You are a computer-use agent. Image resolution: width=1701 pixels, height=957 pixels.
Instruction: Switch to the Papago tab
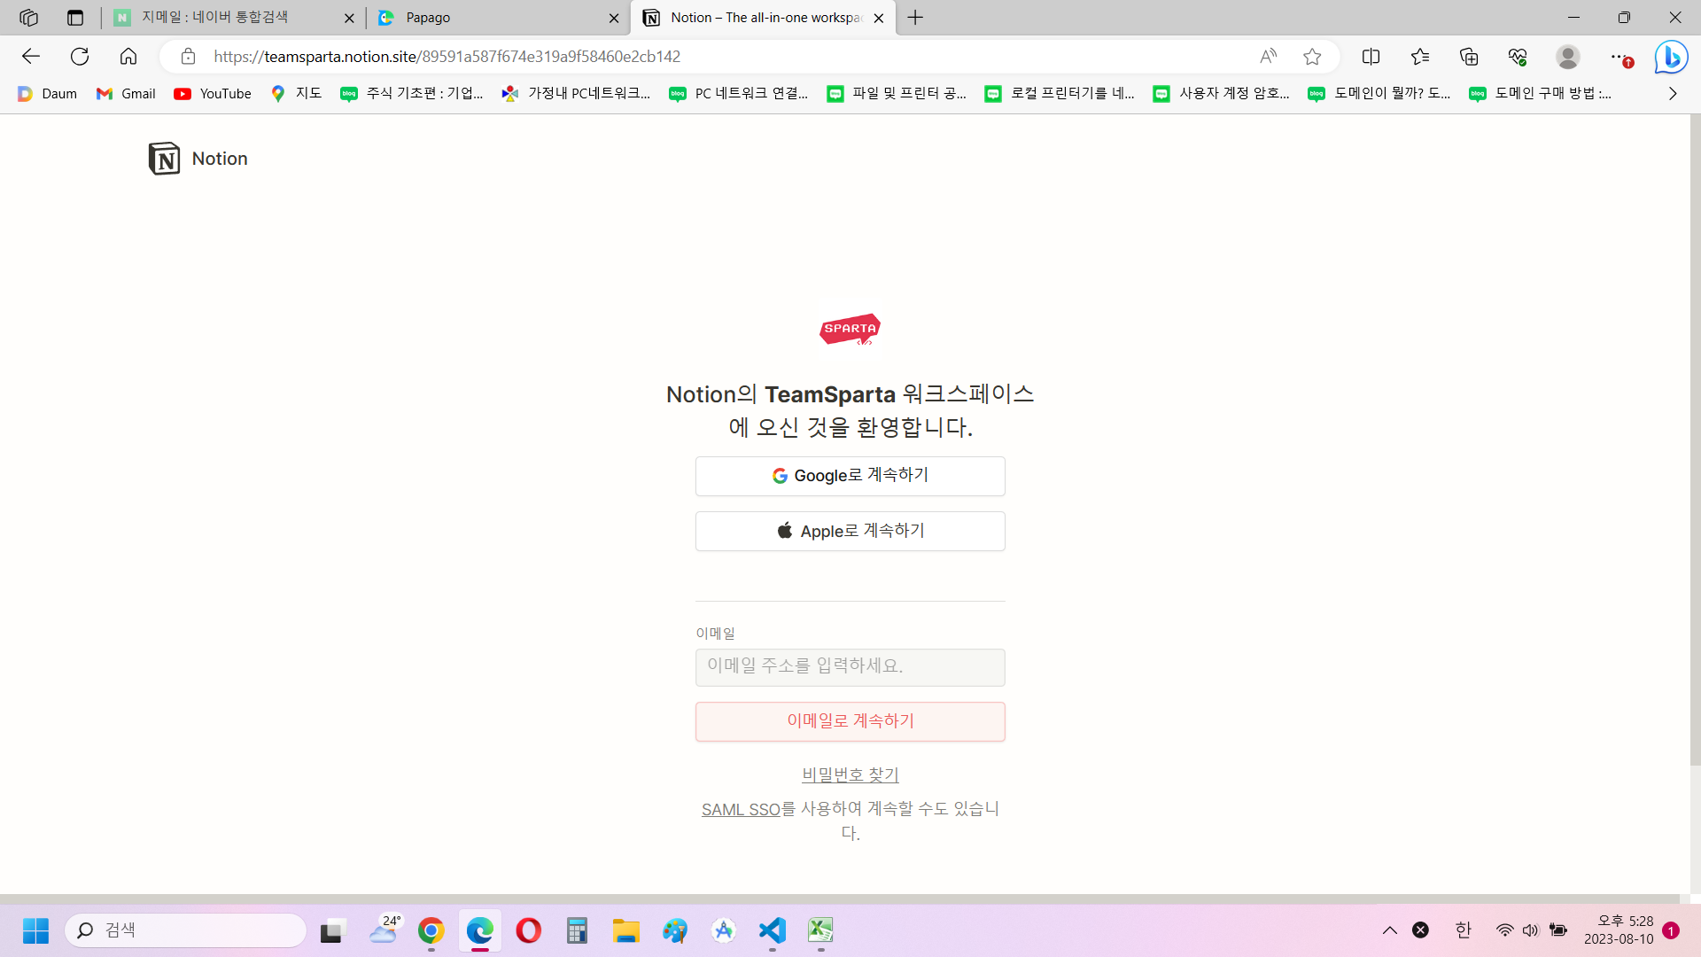pyautogui.click(x=498, y=18)
